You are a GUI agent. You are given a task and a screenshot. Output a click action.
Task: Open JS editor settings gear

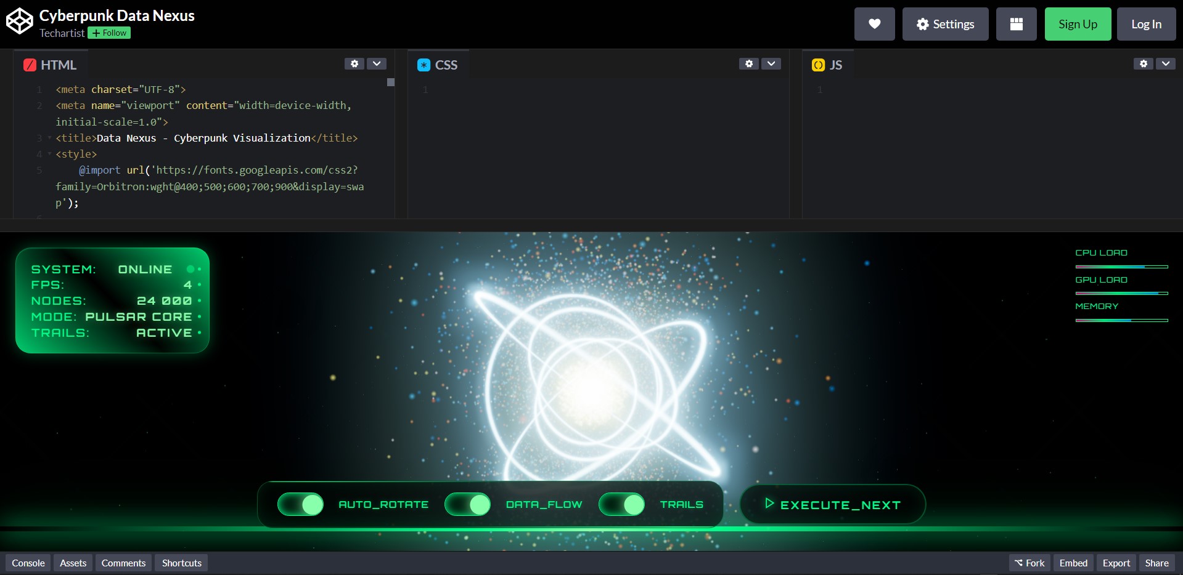pos(1144,63)
